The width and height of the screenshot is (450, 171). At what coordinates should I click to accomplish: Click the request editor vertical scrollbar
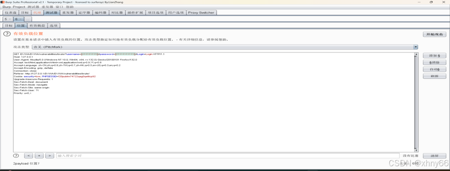tap(416, 102)
